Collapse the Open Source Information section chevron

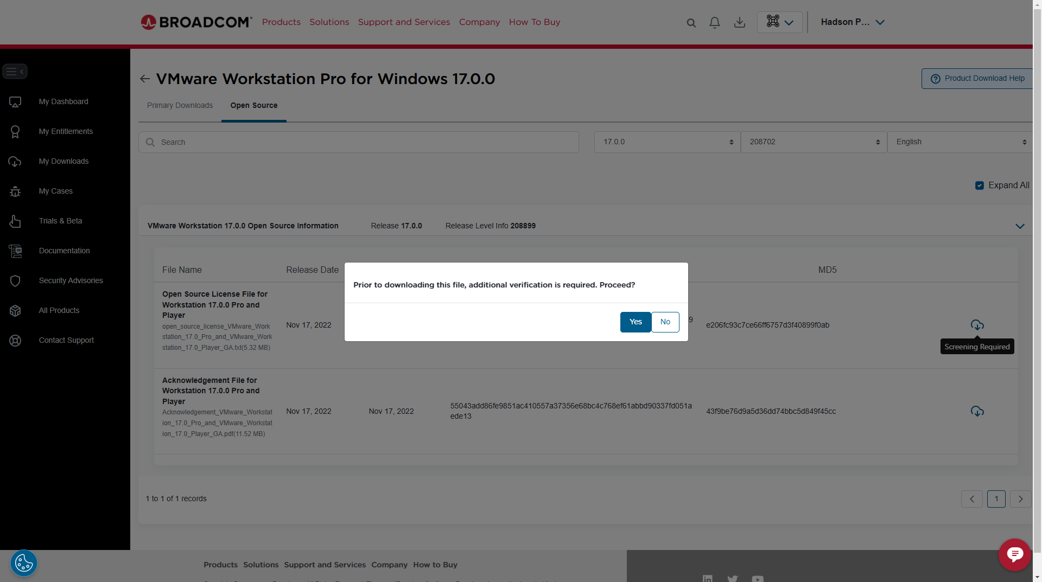tap(1020, 226)
